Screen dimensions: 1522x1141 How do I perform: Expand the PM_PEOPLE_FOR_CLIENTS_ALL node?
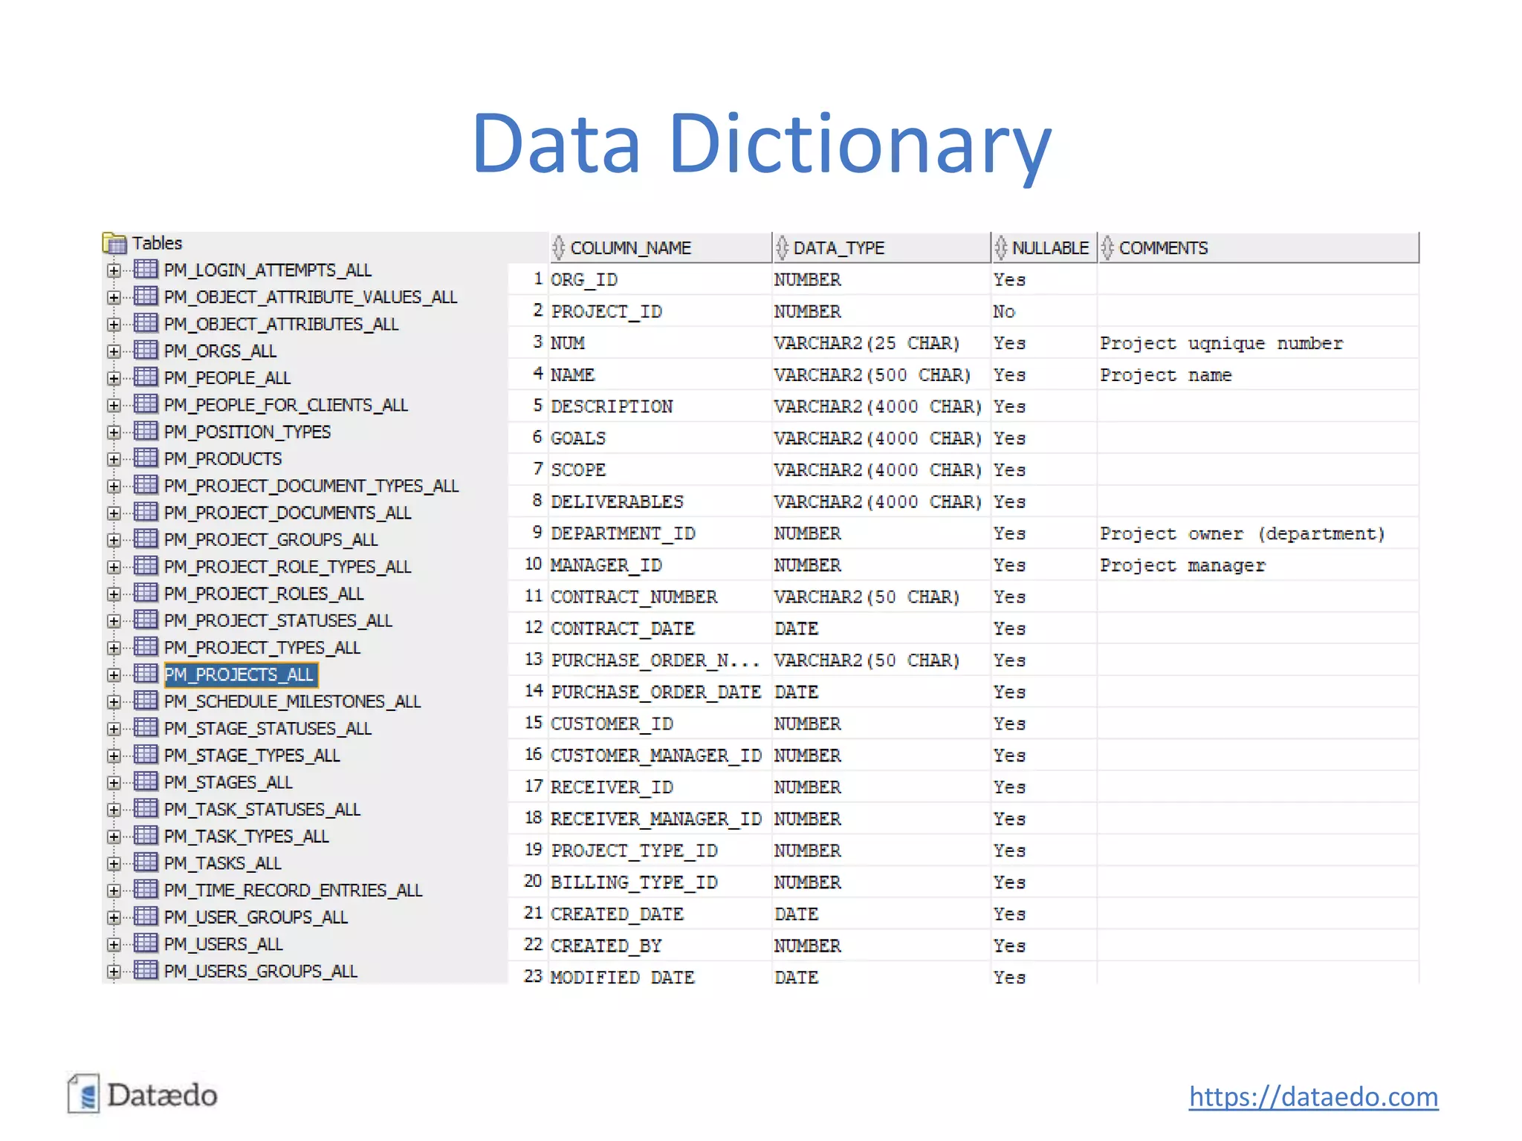click(x=114, y=406)
